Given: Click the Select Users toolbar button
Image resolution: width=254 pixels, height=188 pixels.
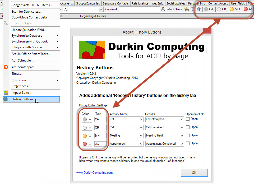Looking at the screenshot, I should [171, 9].
